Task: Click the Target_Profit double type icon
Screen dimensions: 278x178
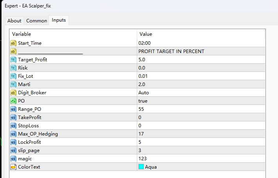Action: [13, 59]
